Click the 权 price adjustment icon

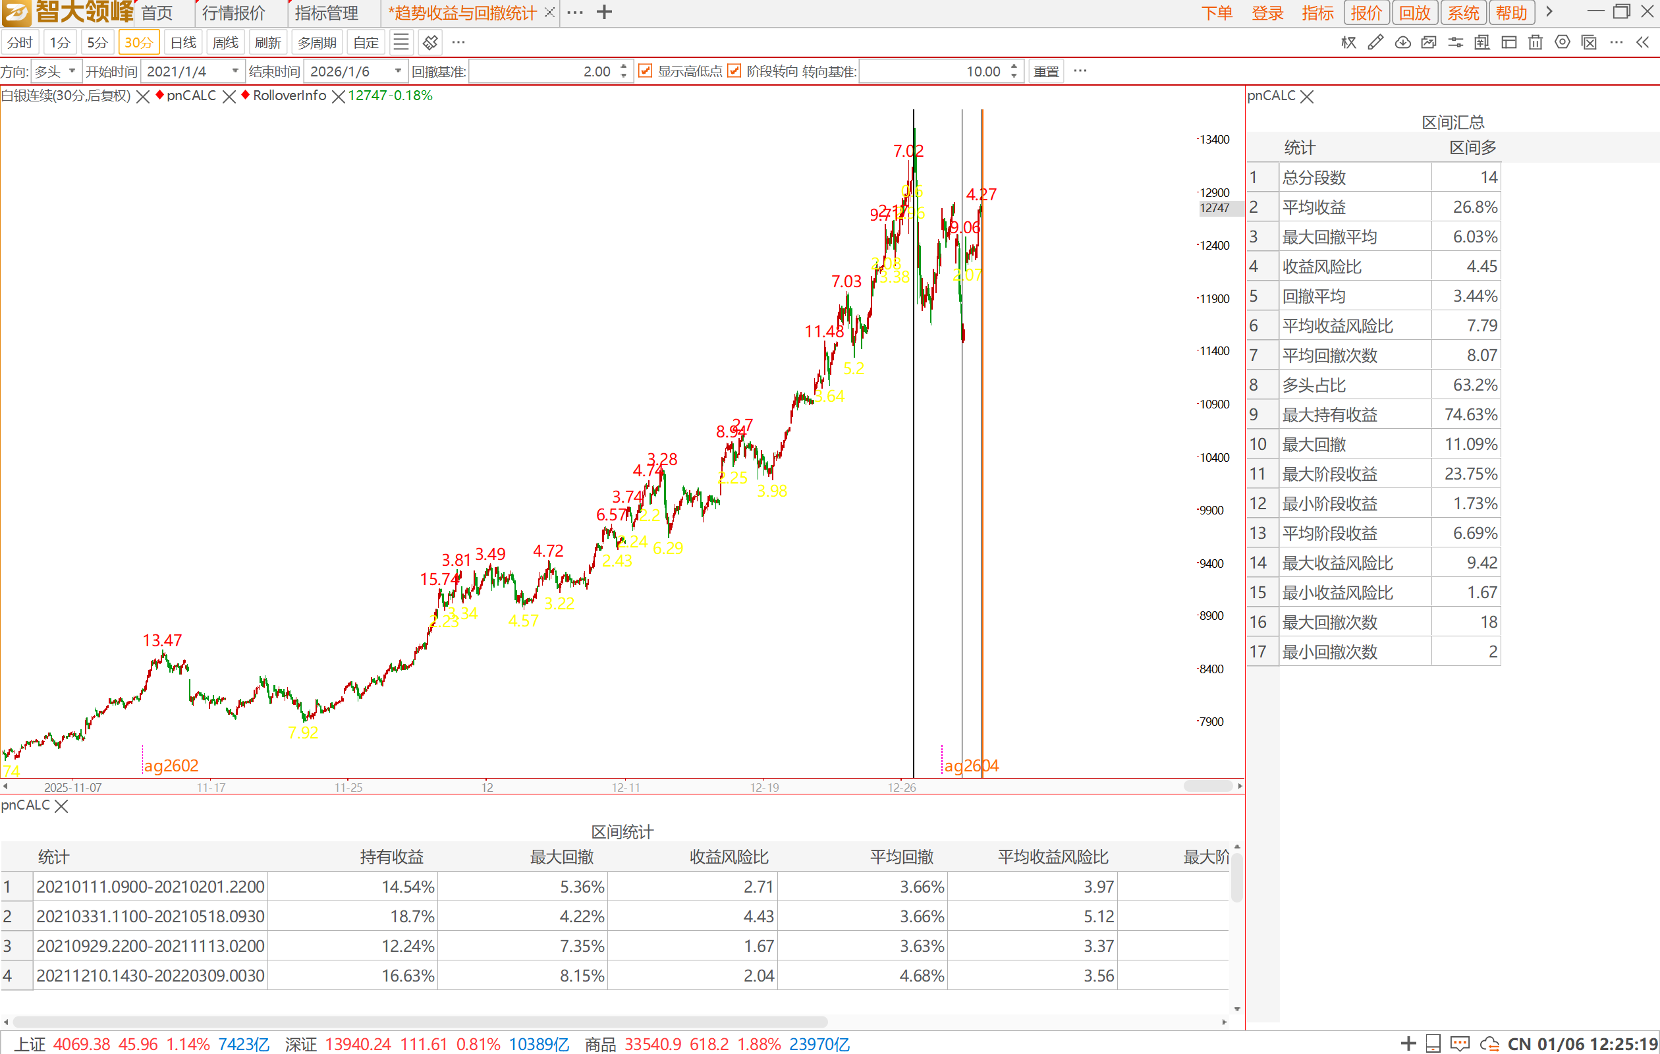click(1348, 43)
